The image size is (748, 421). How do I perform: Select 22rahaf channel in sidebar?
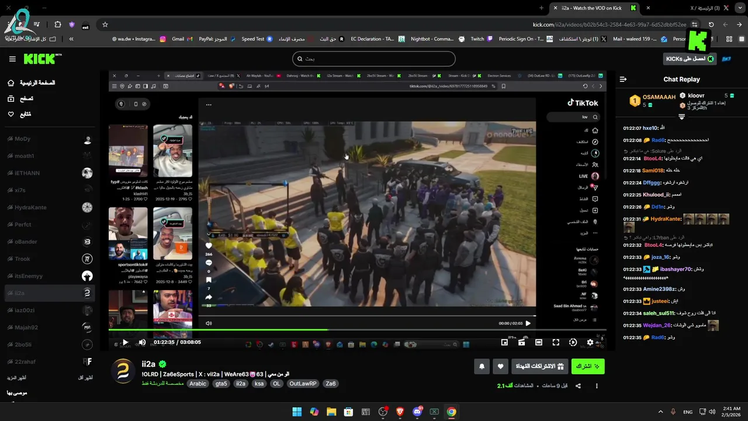coord(50,361)
